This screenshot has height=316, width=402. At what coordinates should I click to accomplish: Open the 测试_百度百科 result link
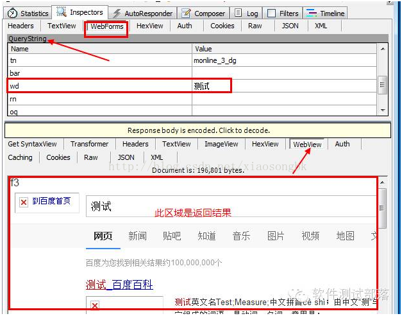point(119,285)
